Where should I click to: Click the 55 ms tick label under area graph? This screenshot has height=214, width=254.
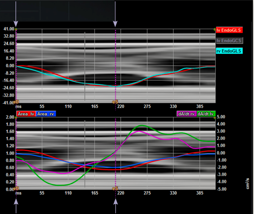pyautogui.click(x=42, y=193)
